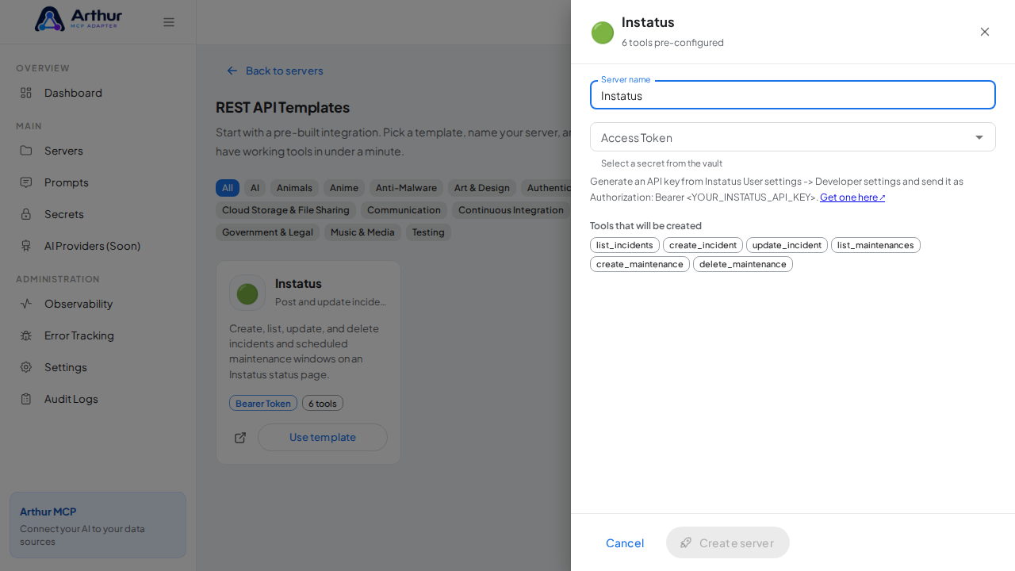Click the delete_maintenance tool chip
The image size is (1015, 571).
743,264
